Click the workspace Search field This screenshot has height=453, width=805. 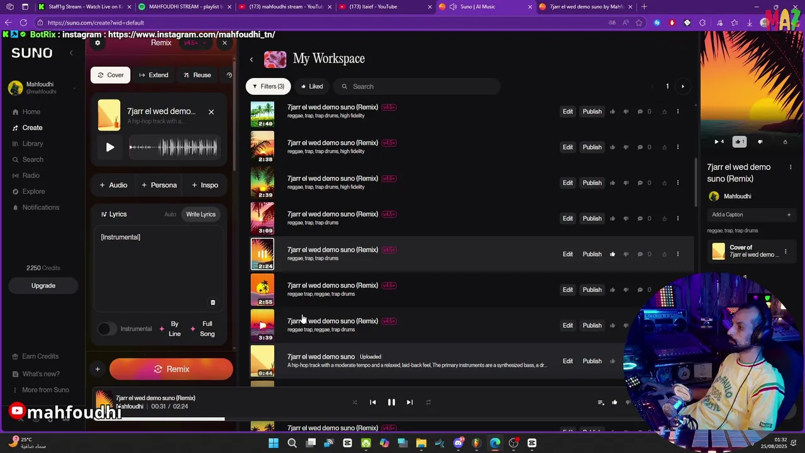coord(416,86)
